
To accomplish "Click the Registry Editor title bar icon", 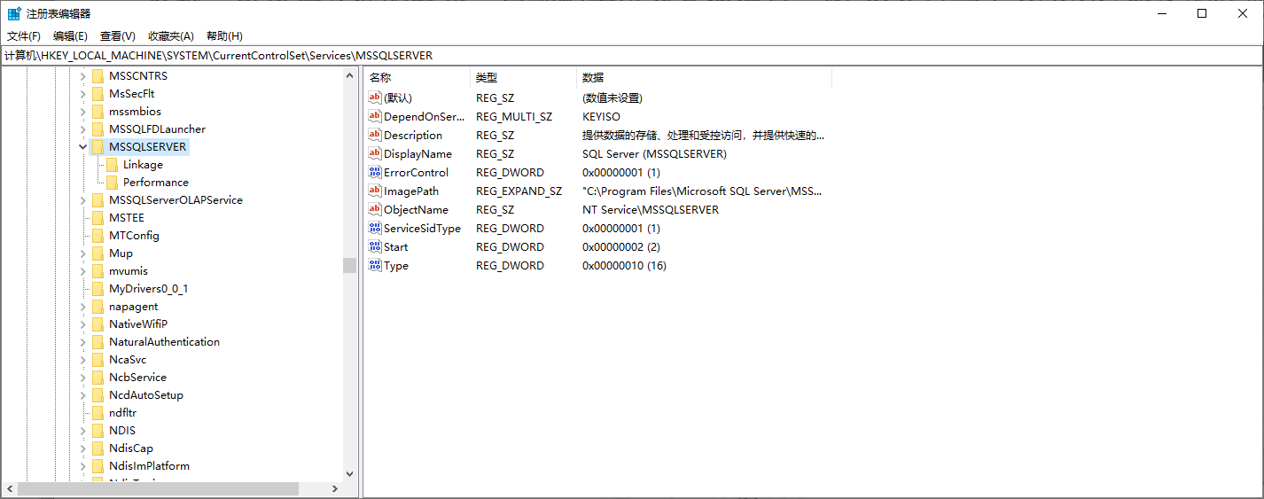I will coord(14,13).
